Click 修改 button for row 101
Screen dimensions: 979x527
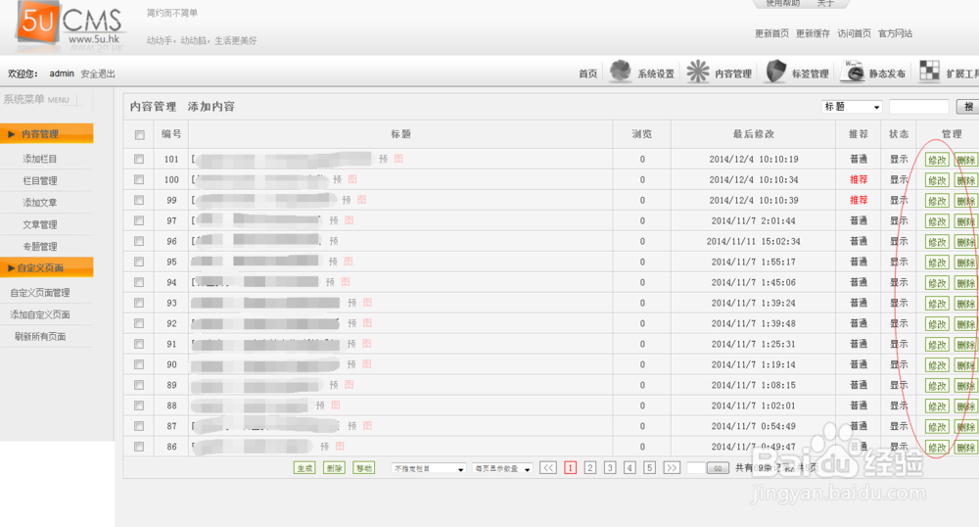[x=937, y=160]
